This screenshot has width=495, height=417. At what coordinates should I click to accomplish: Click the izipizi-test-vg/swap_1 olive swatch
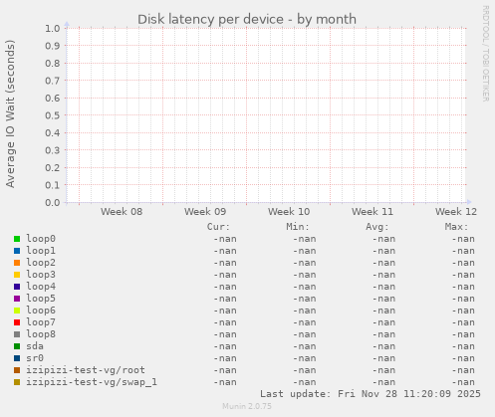pos(17,382)
